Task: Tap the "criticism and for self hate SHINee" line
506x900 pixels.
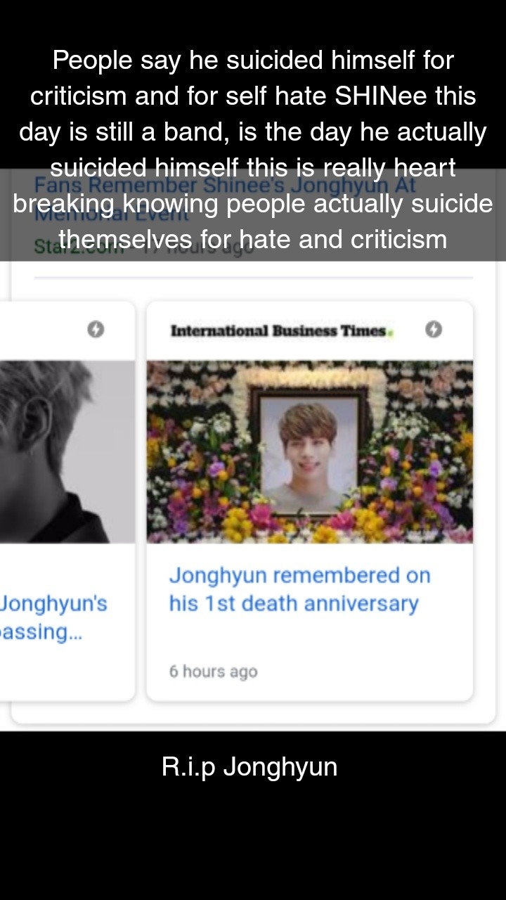Action: tap(253, 96)
